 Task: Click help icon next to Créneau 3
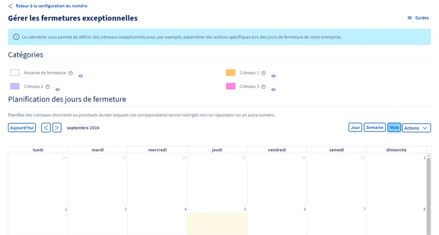coord(263,87)
